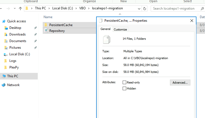
Task: Open Advanced attributes dialog
Action: point(180,83)
